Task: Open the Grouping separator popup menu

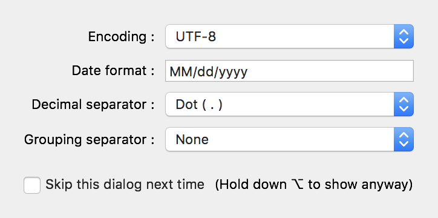Action: point(289,139)
